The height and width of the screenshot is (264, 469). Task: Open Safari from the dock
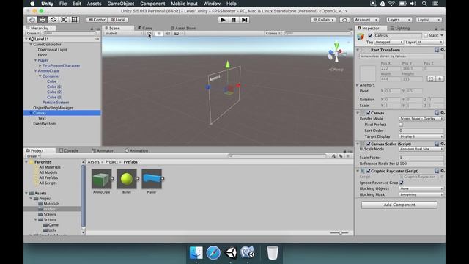tap(213, 253)
